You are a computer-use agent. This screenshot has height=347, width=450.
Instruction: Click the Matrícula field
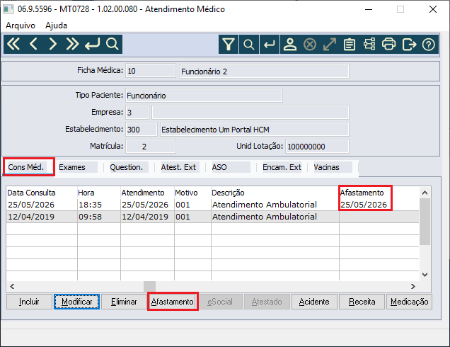coord(151,147)
